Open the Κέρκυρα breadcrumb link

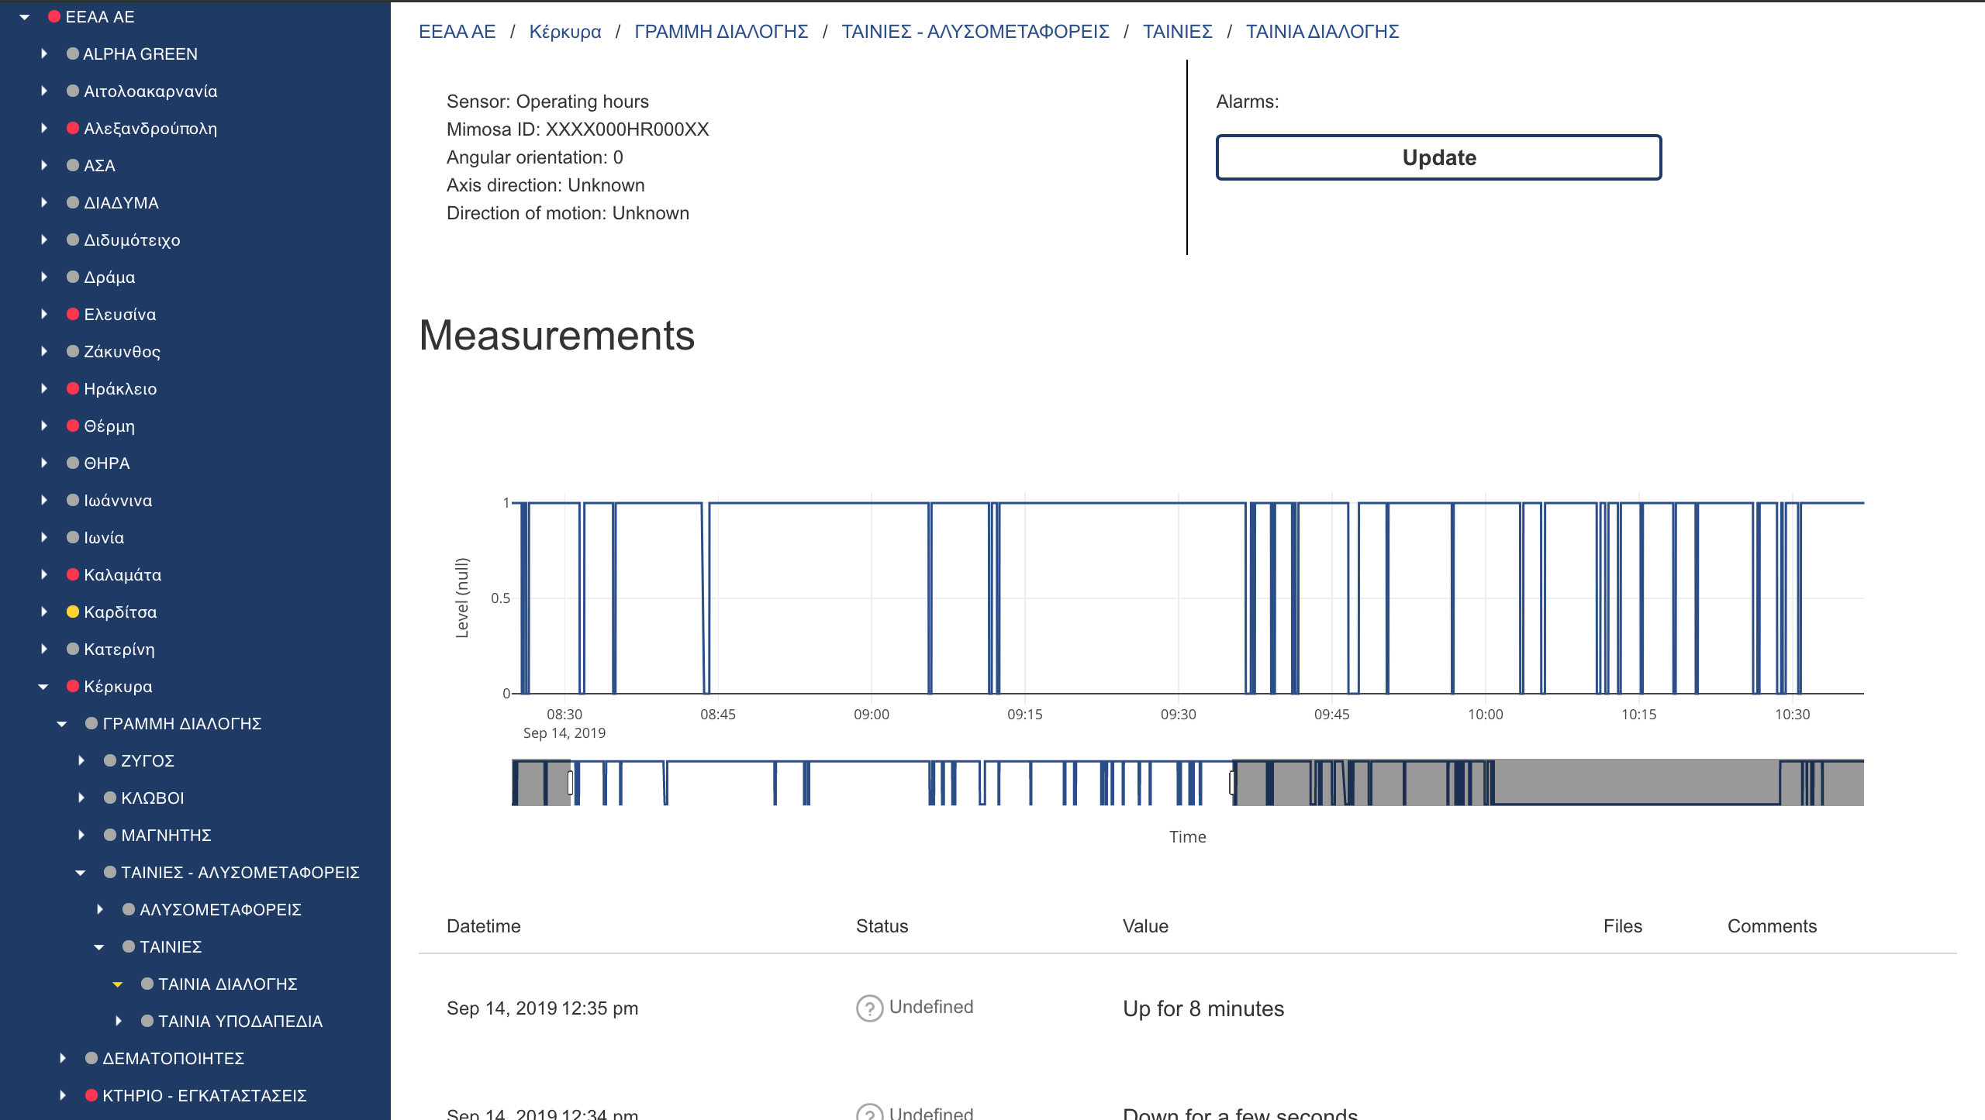[564, 32]
